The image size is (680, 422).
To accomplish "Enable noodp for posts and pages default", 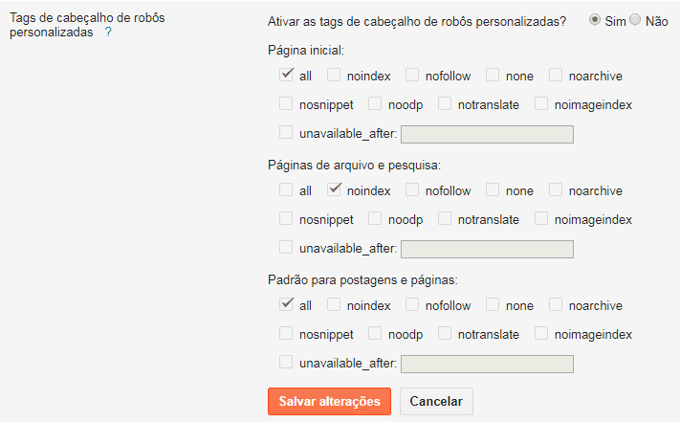I will (375, 333).
